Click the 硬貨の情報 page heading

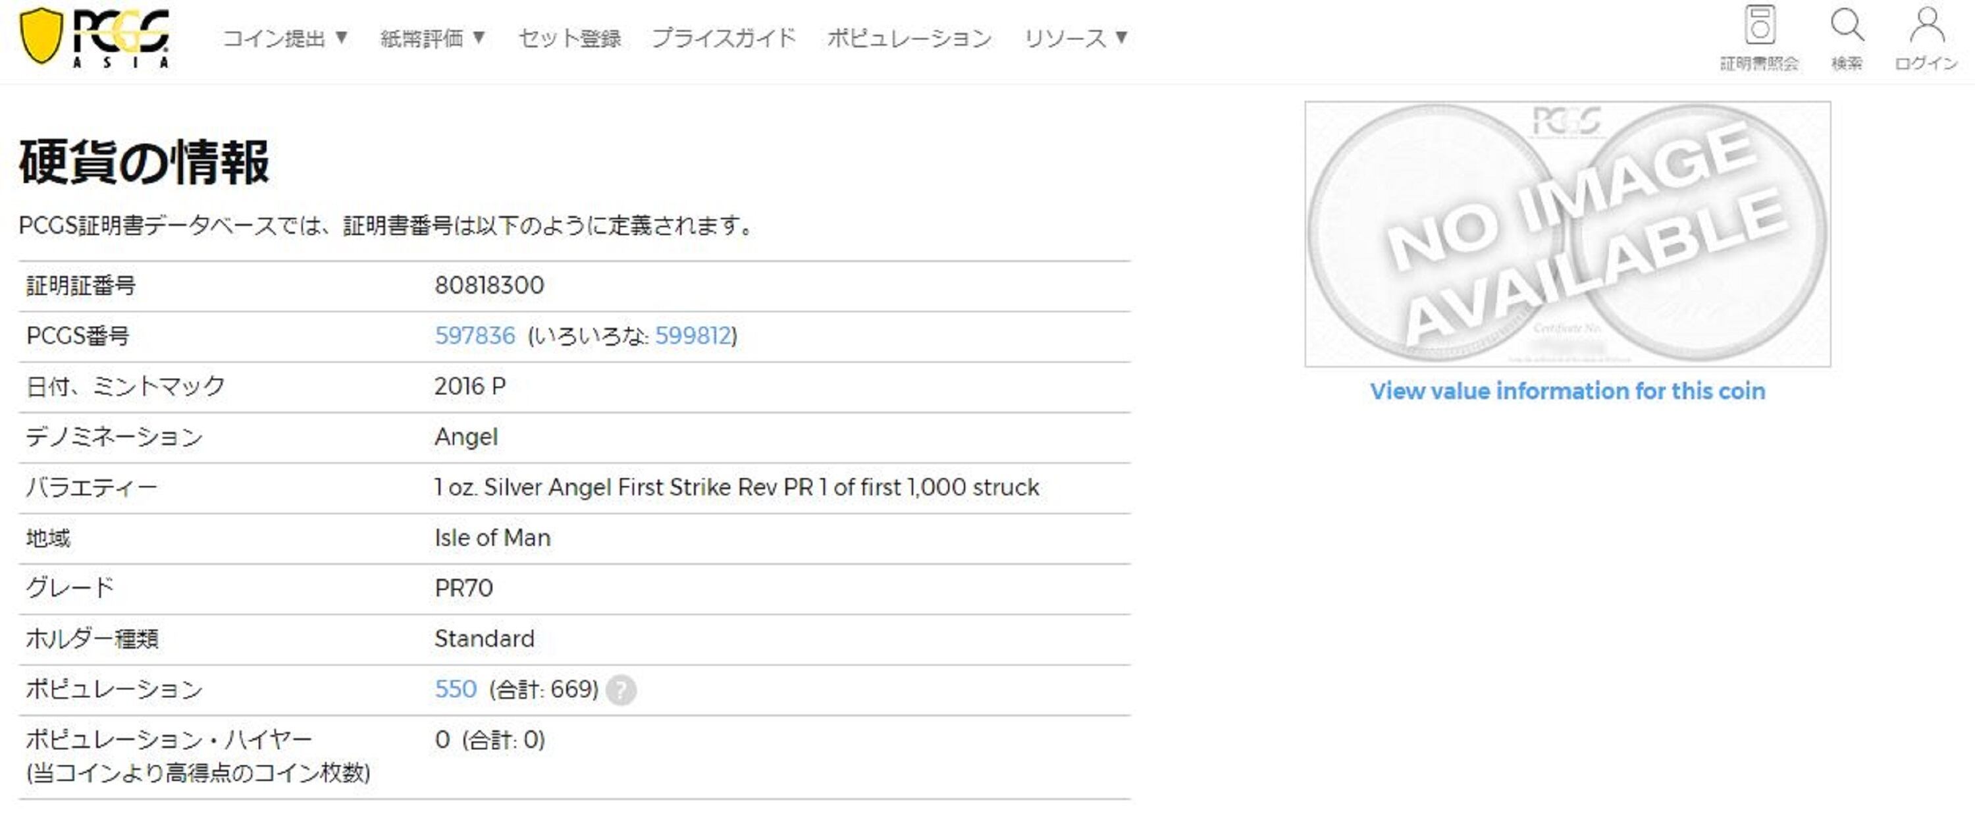click(x=144, y=162)
